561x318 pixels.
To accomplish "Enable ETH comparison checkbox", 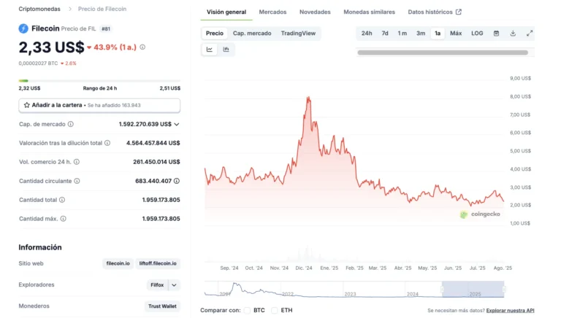I will [275, 310].
